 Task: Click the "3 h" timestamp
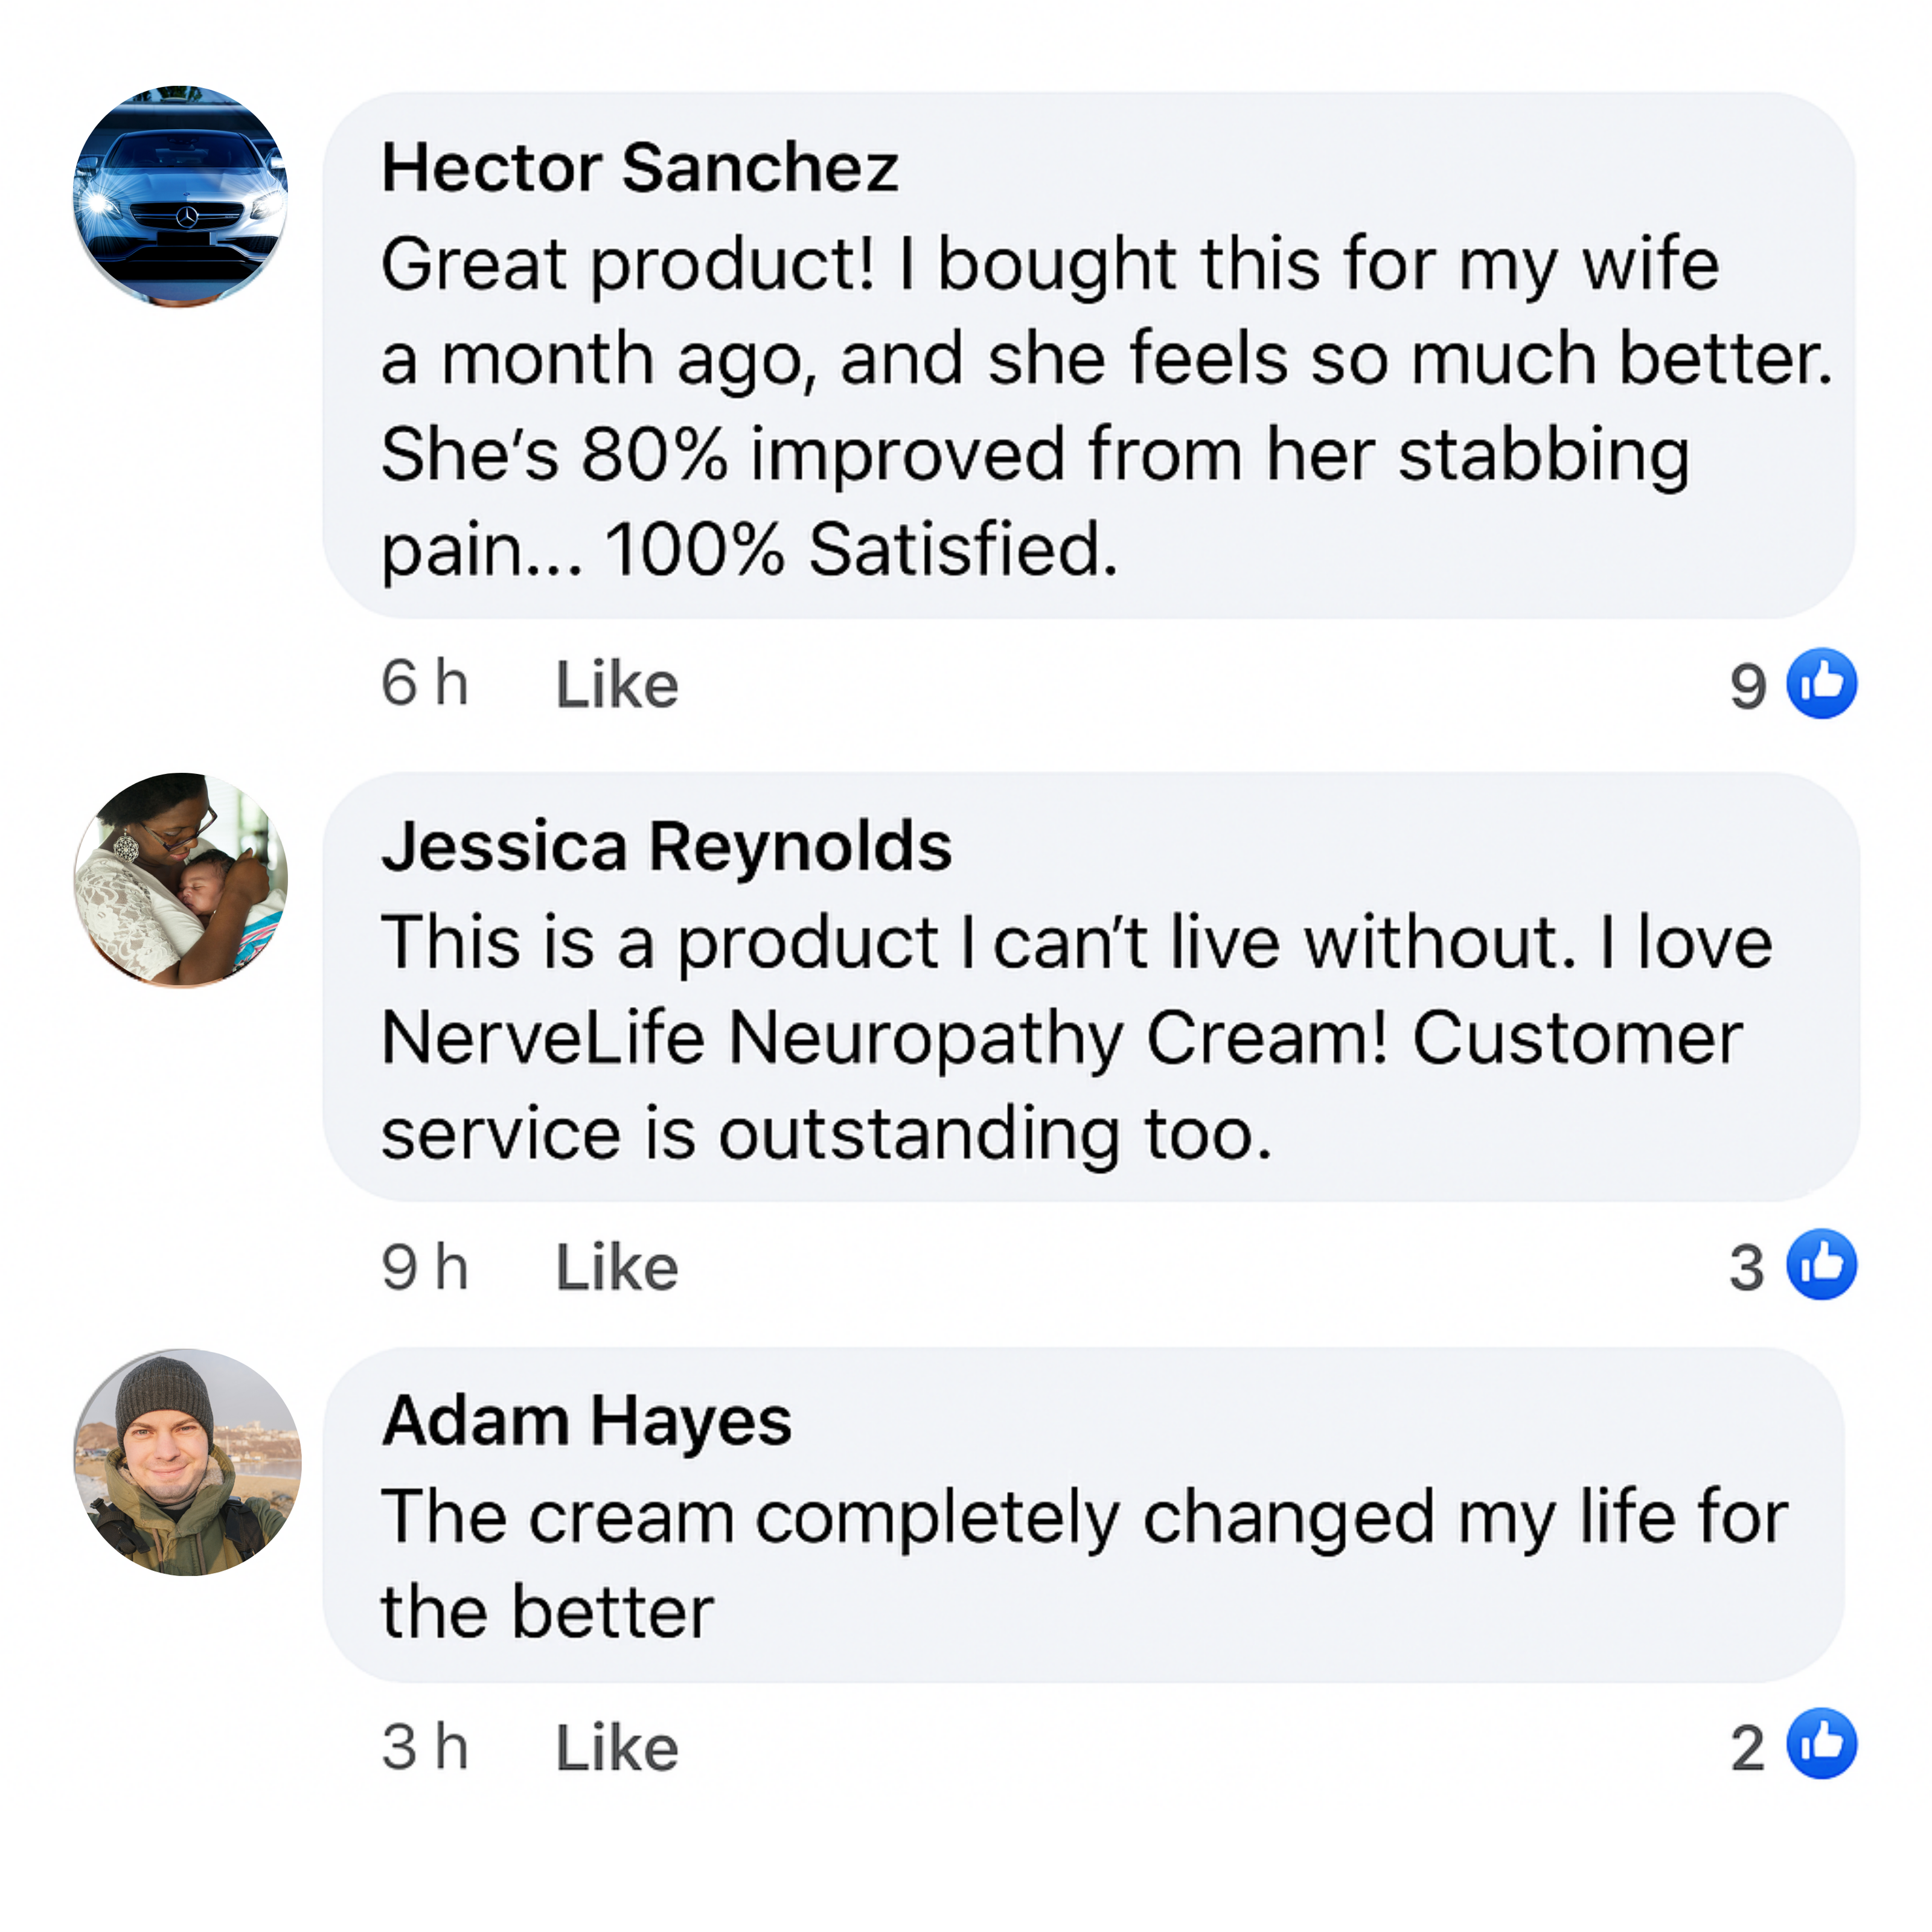point(425,1747)
